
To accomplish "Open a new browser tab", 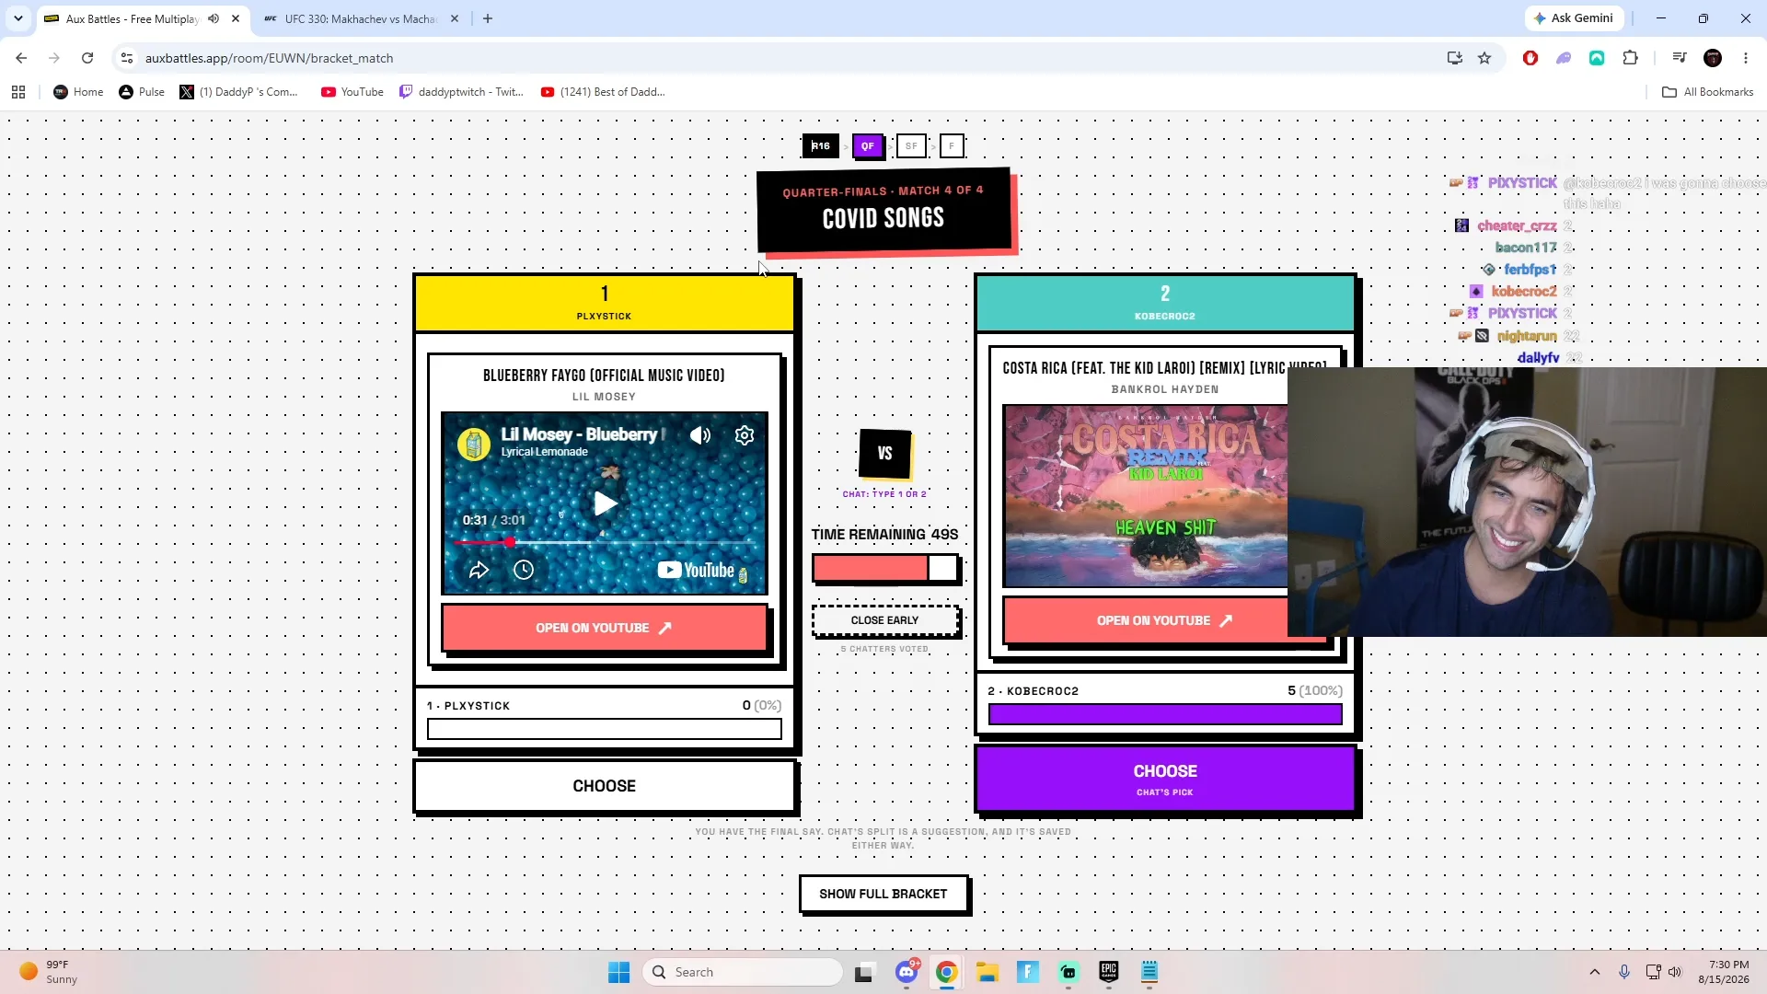I will click(488, 18).
